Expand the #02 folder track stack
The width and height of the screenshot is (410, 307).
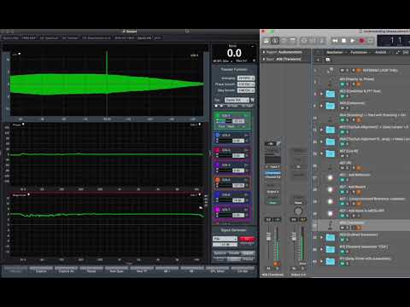322,94
